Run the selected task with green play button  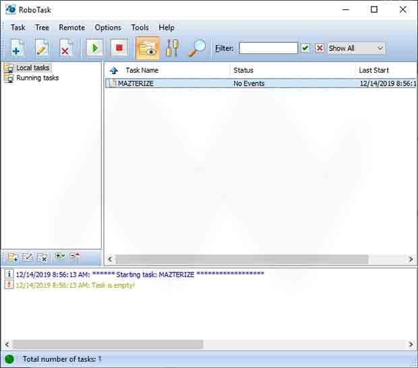coord(94,49)
